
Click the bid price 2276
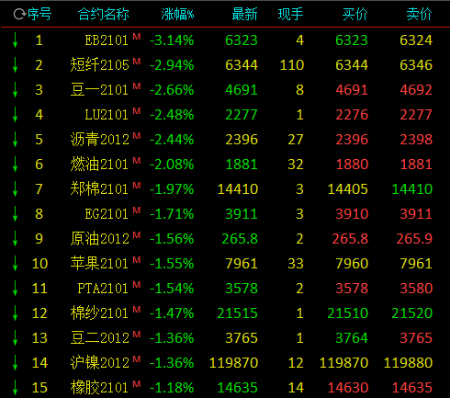tap(352, 115)
